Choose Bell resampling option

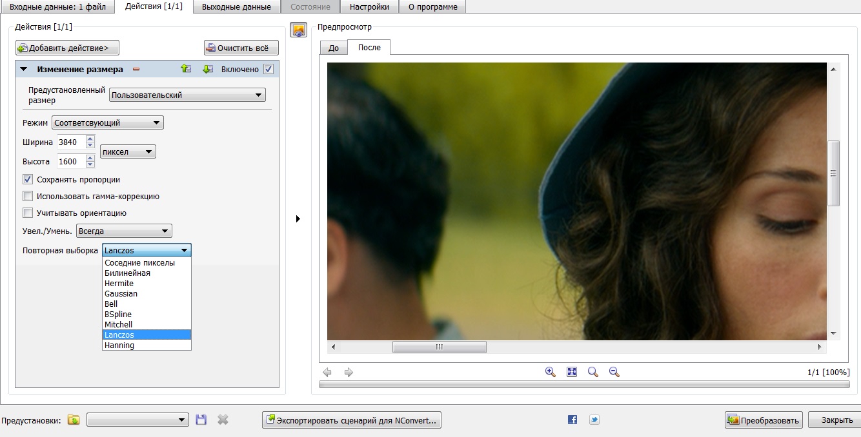[147, 304]
